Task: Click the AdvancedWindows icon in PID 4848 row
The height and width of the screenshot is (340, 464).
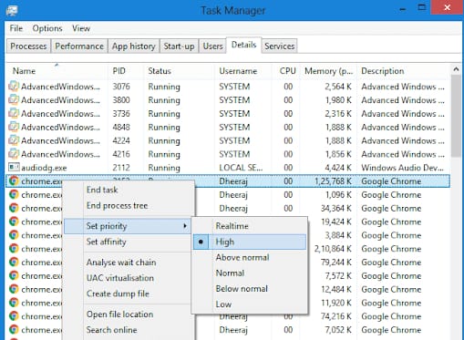Action: pyautogui.click(x=14, y=127)
